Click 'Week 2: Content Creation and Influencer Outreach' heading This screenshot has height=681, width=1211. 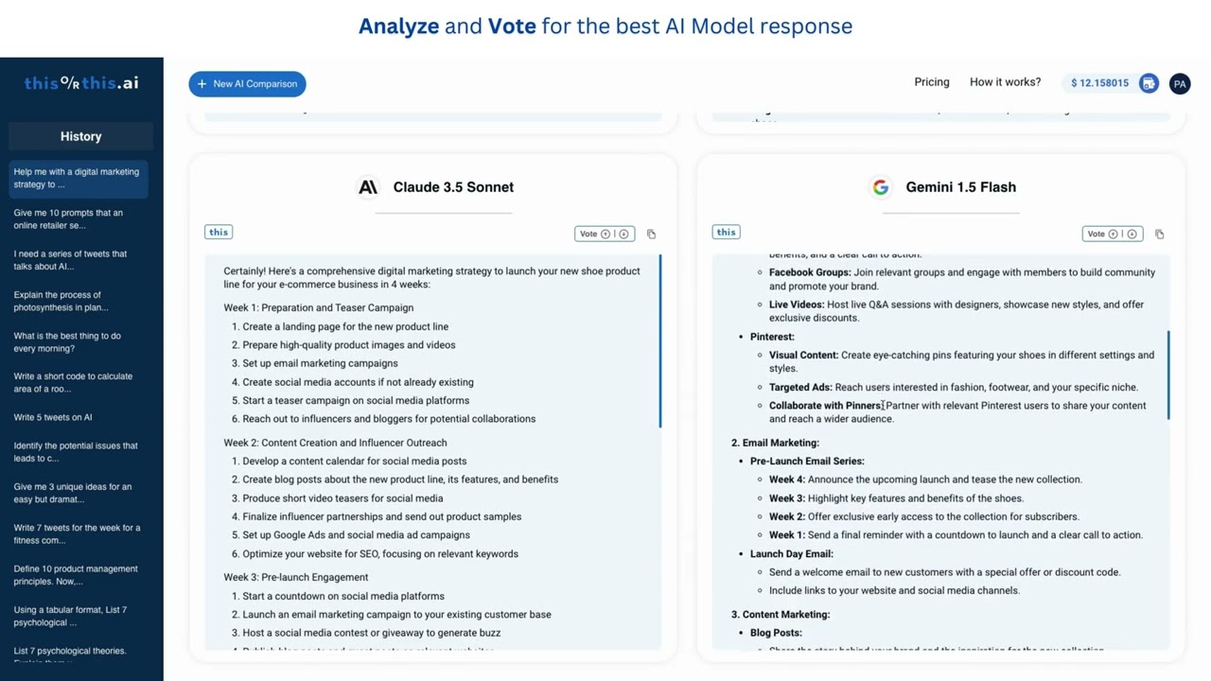[335, 443]
